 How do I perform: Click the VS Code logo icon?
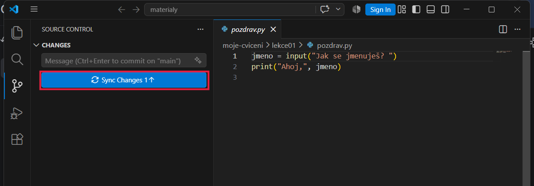[13, 9]
